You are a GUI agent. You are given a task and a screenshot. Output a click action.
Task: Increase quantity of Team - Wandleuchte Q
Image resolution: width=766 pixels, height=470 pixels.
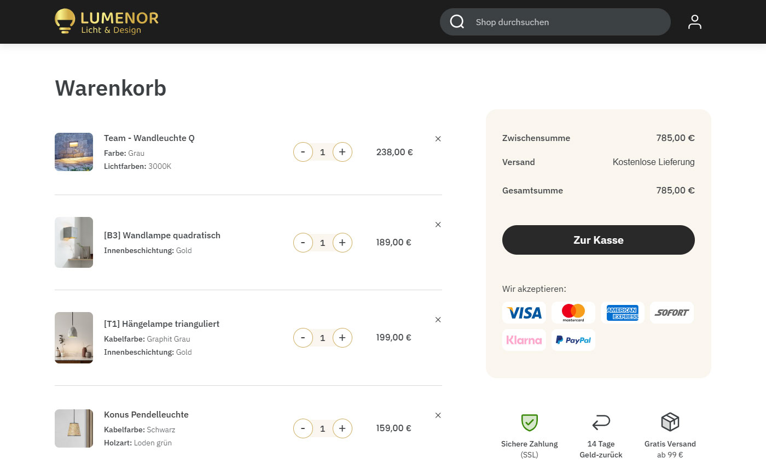point(342,152)
